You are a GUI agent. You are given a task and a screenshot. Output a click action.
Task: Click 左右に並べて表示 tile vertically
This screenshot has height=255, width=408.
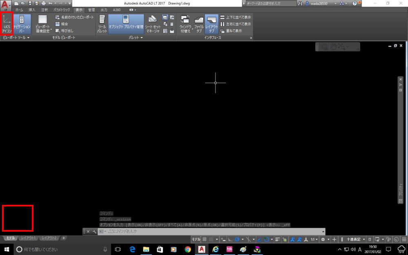pos(235,24)
